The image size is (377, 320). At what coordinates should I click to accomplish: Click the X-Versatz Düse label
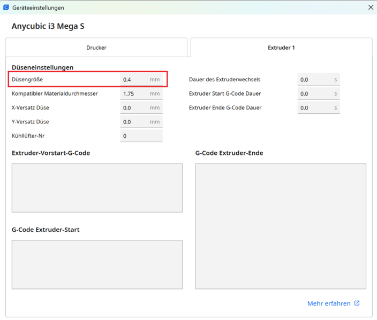click(x=31, y=108)
